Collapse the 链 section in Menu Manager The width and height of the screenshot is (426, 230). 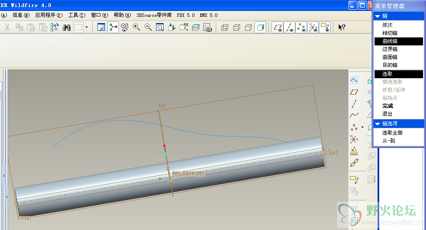[x=377, y=16]
